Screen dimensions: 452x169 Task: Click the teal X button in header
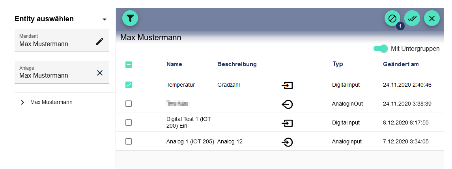pyautogui.click(x=432, y=19)
